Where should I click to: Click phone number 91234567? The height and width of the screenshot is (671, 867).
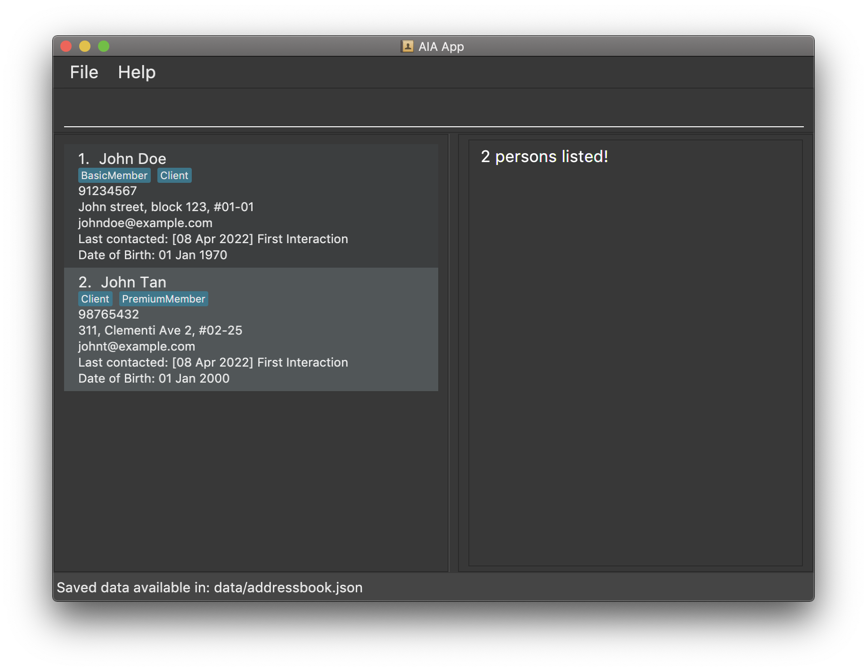107,191
